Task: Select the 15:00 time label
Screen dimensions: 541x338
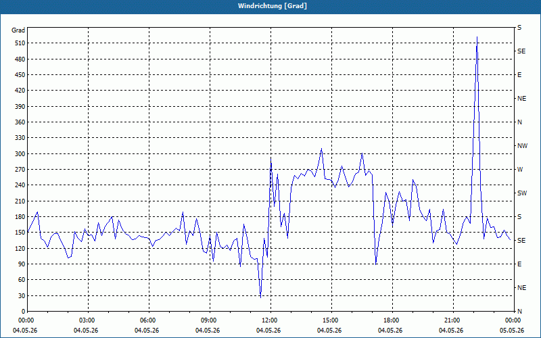Action: (x=331, y=320)
